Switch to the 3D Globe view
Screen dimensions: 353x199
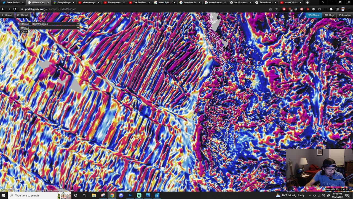point(314,15)
